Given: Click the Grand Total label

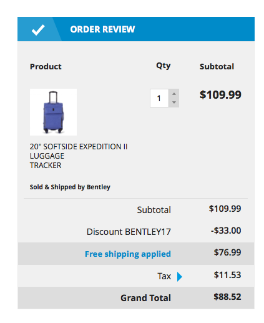Looking at the screenshot, I should [145, 298].
